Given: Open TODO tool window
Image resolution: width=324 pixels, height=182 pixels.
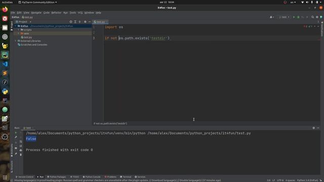Looking at the screenshot, I should [74, 177].
